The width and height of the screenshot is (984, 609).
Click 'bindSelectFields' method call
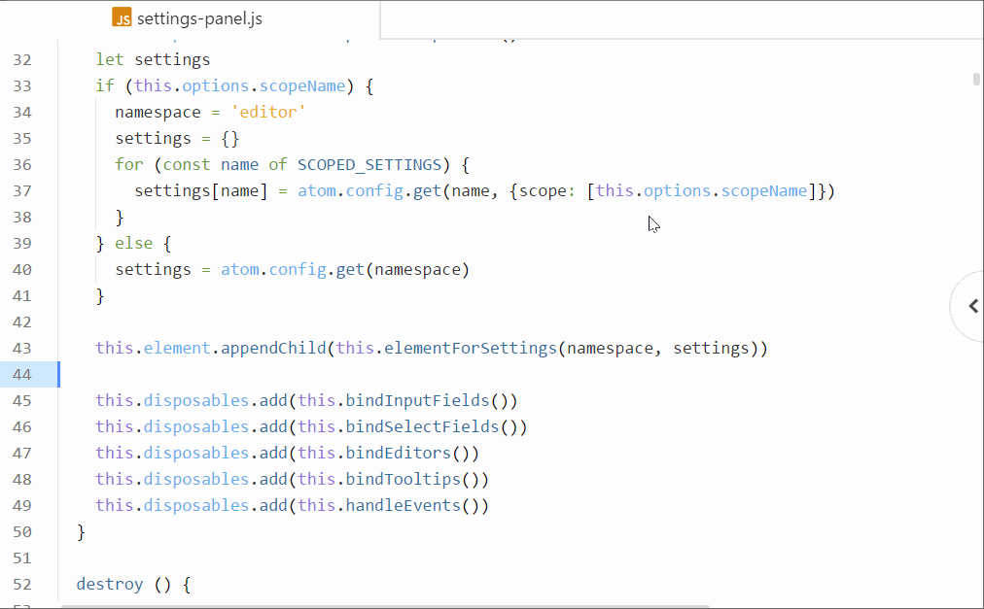point(422,427)
